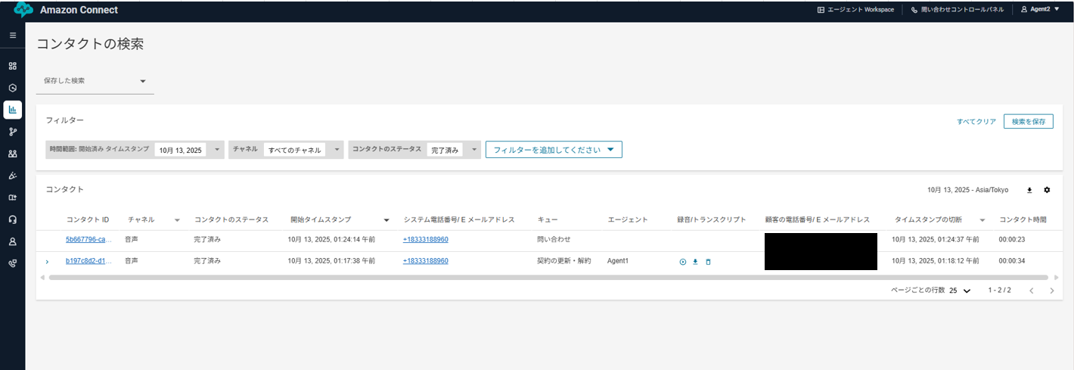Open the users group sidebar icon
Screen dimensions: 1074x370
[x=12, y=154]
